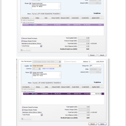126x126 pixels.
Task: Click the Applied field showing 39,753.20
Action: pyautogui.click(x=96, y=94)
